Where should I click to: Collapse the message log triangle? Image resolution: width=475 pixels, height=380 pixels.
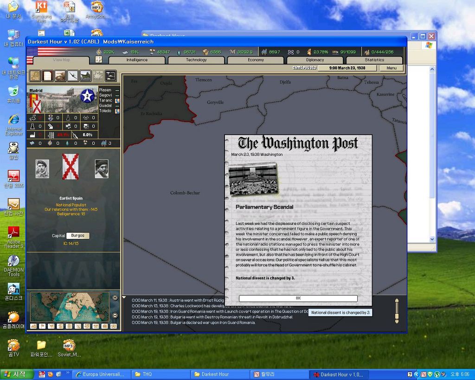(x=124, y=297)
